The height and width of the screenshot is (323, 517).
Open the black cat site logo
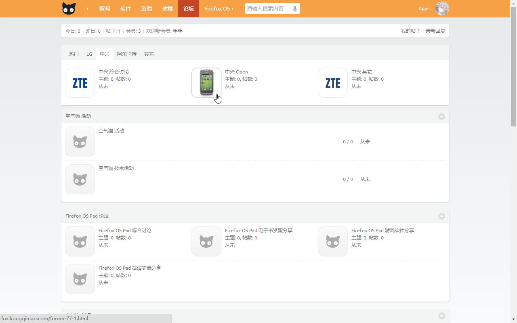point(69,8)
